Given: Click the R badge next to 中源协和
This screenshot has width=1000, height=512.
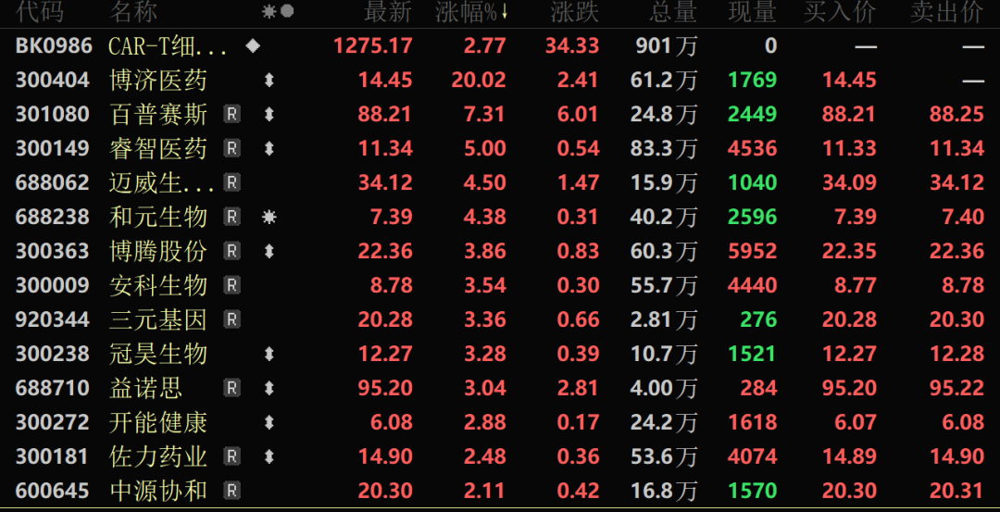Looking at the screenshot, I should (x=232, y=491).
